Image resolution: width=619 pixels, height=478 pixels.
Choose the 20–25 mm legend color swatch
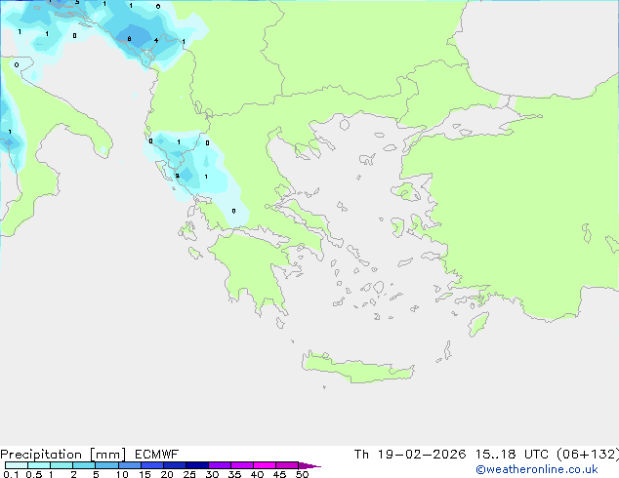[x=174, y=465]
